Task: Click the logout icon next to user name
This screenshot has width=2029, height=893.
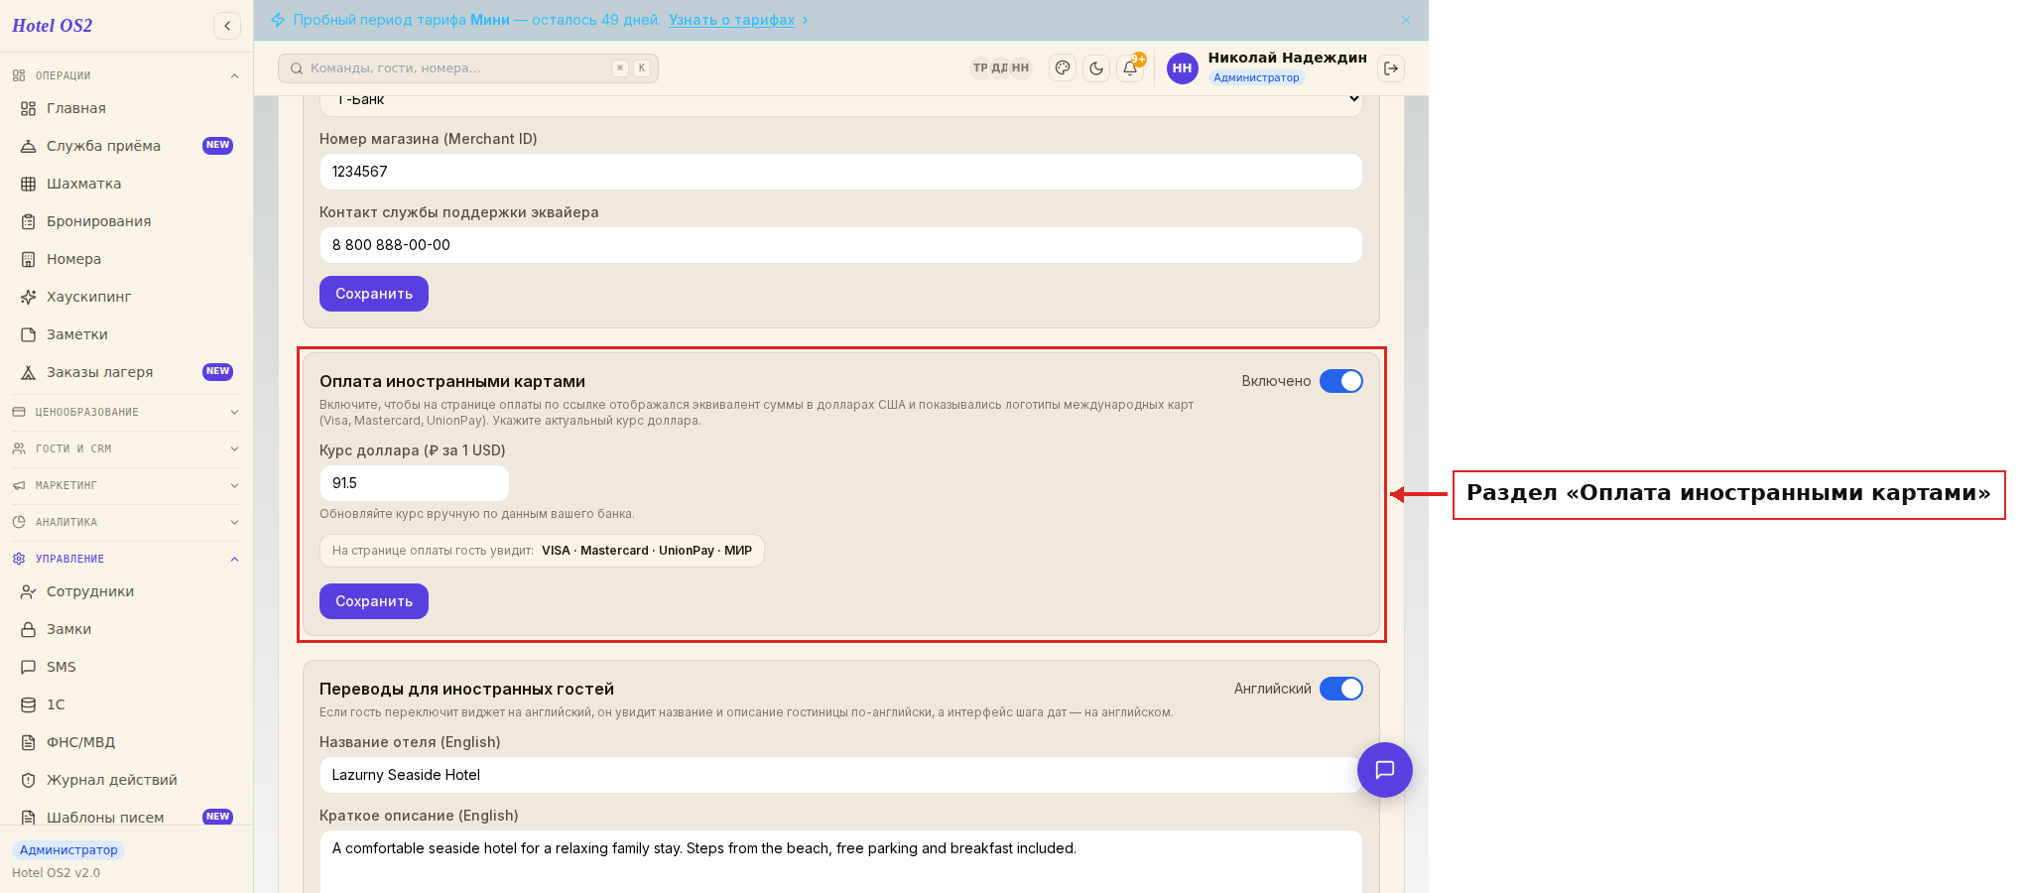Action: 1391,68
